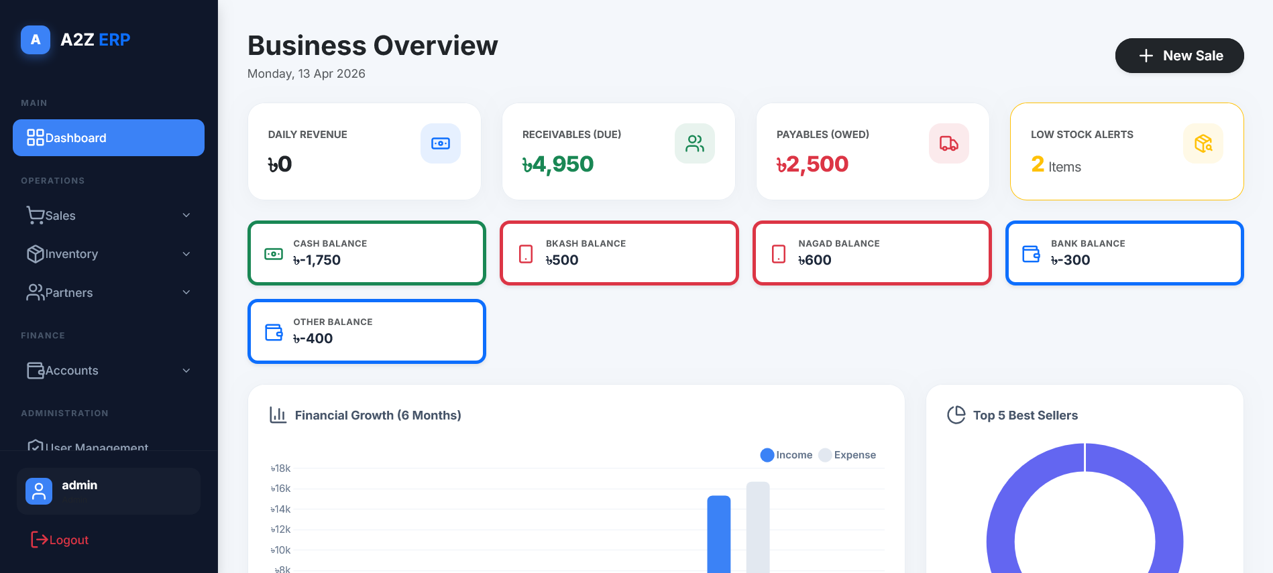Open the Inventory menu item
Viewport: 1273px width, 573px height.
(109, 254)
